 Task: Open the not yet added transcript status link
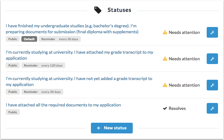[79, 82]
